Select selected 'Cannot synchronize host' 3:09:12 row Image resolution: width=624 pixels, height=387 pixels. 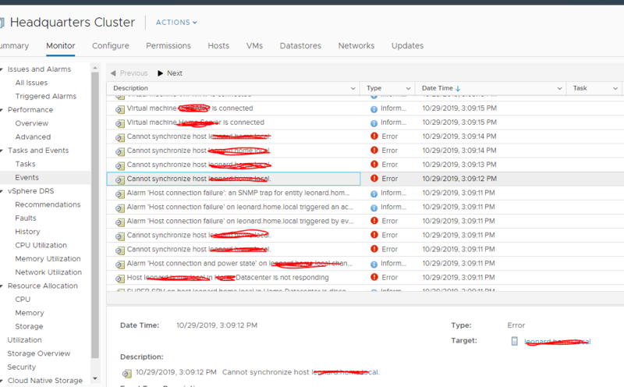[x=365, y=179]
